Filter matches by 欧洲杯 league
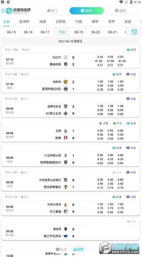 coord(24,22)
